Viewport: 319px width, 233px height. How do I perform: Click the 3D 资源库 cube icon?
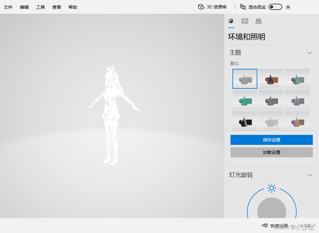pos(201,7)
